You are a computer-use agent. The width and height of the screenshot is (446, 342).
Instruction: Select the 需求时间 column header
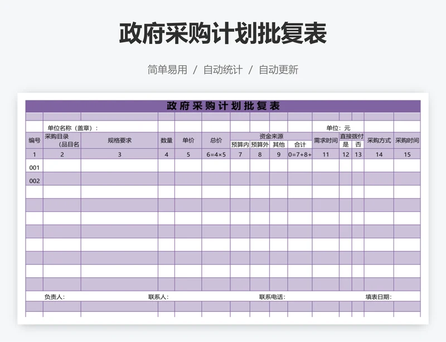326,141
